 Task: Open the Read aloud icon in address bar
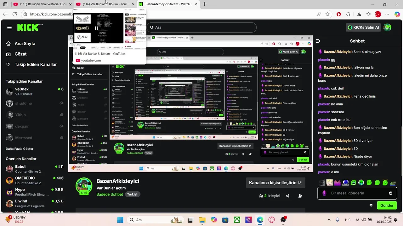coord(319,14)
